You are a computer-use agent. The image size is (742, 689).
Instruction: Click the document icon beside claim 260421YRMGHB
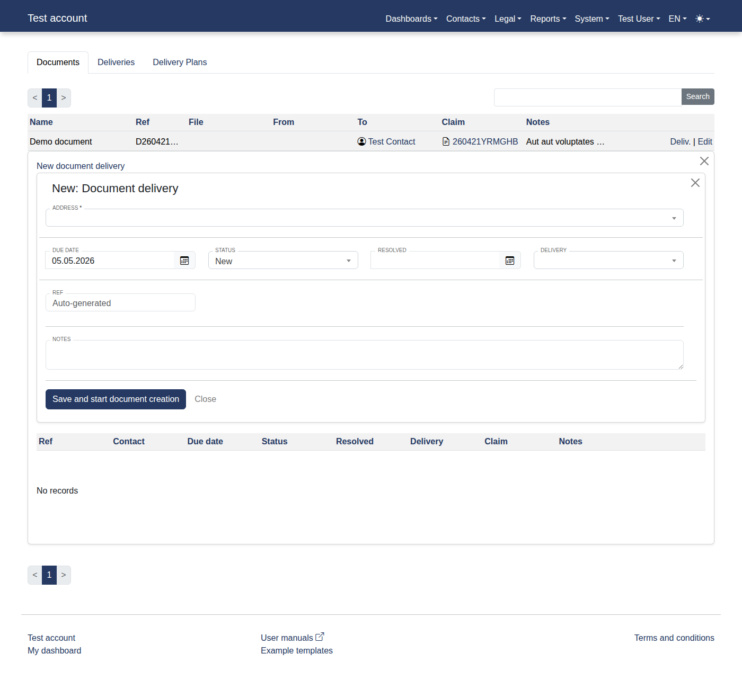tap(445, 141)
